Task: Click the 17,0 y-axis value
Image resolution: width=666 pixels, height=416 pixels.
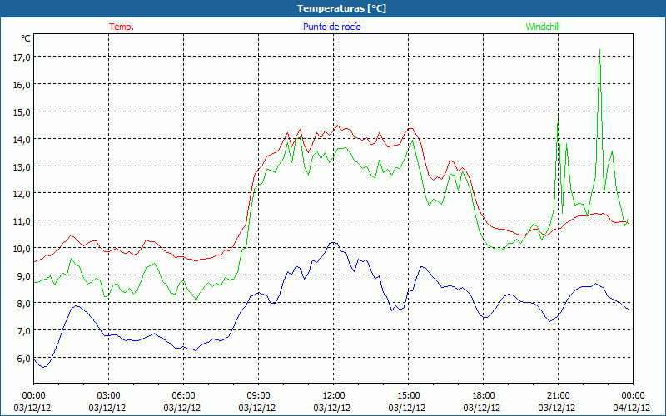Action: pos(22,57)
